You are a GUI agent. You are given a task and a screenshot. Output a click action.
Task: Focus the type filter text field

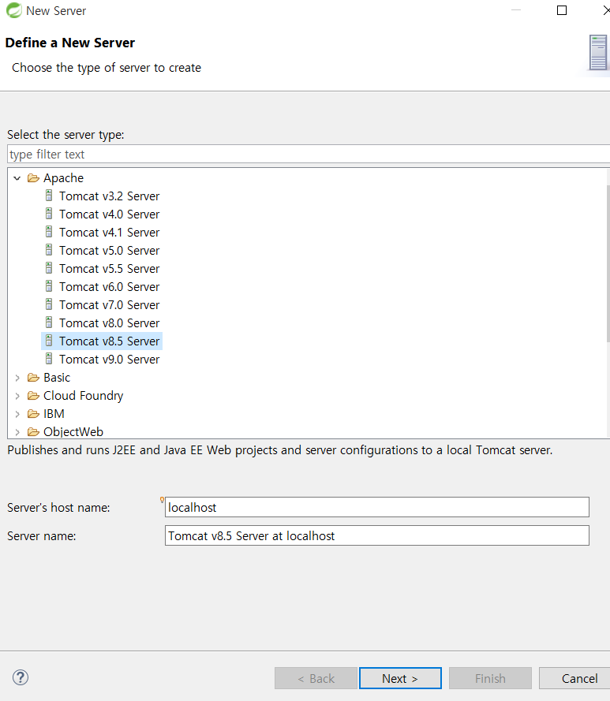pyautogui.click(x=309, y=155)
